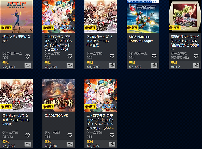Open バウンド：王国の欠片 cover thumbnail
The width and height of the screenshot is (202, 149).
click(x=17, y=17)
